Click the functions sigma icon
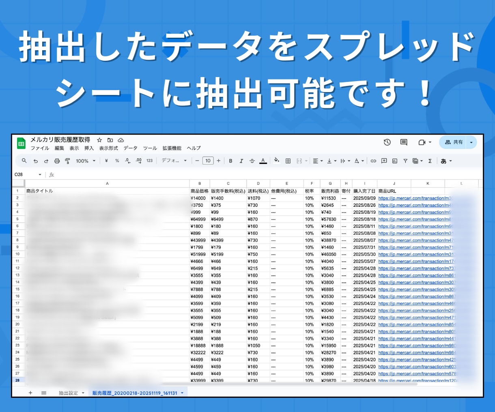Image resolution: width=495 pixels, height=412 pixels. (x=430, y=161)
